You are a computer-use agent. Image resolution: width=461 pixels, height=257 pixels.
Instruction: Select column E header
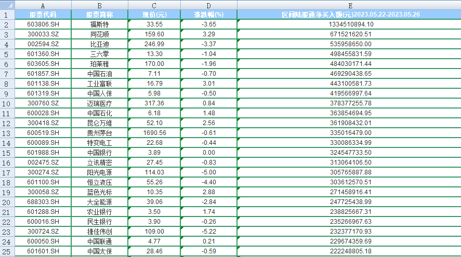[349, 5]
